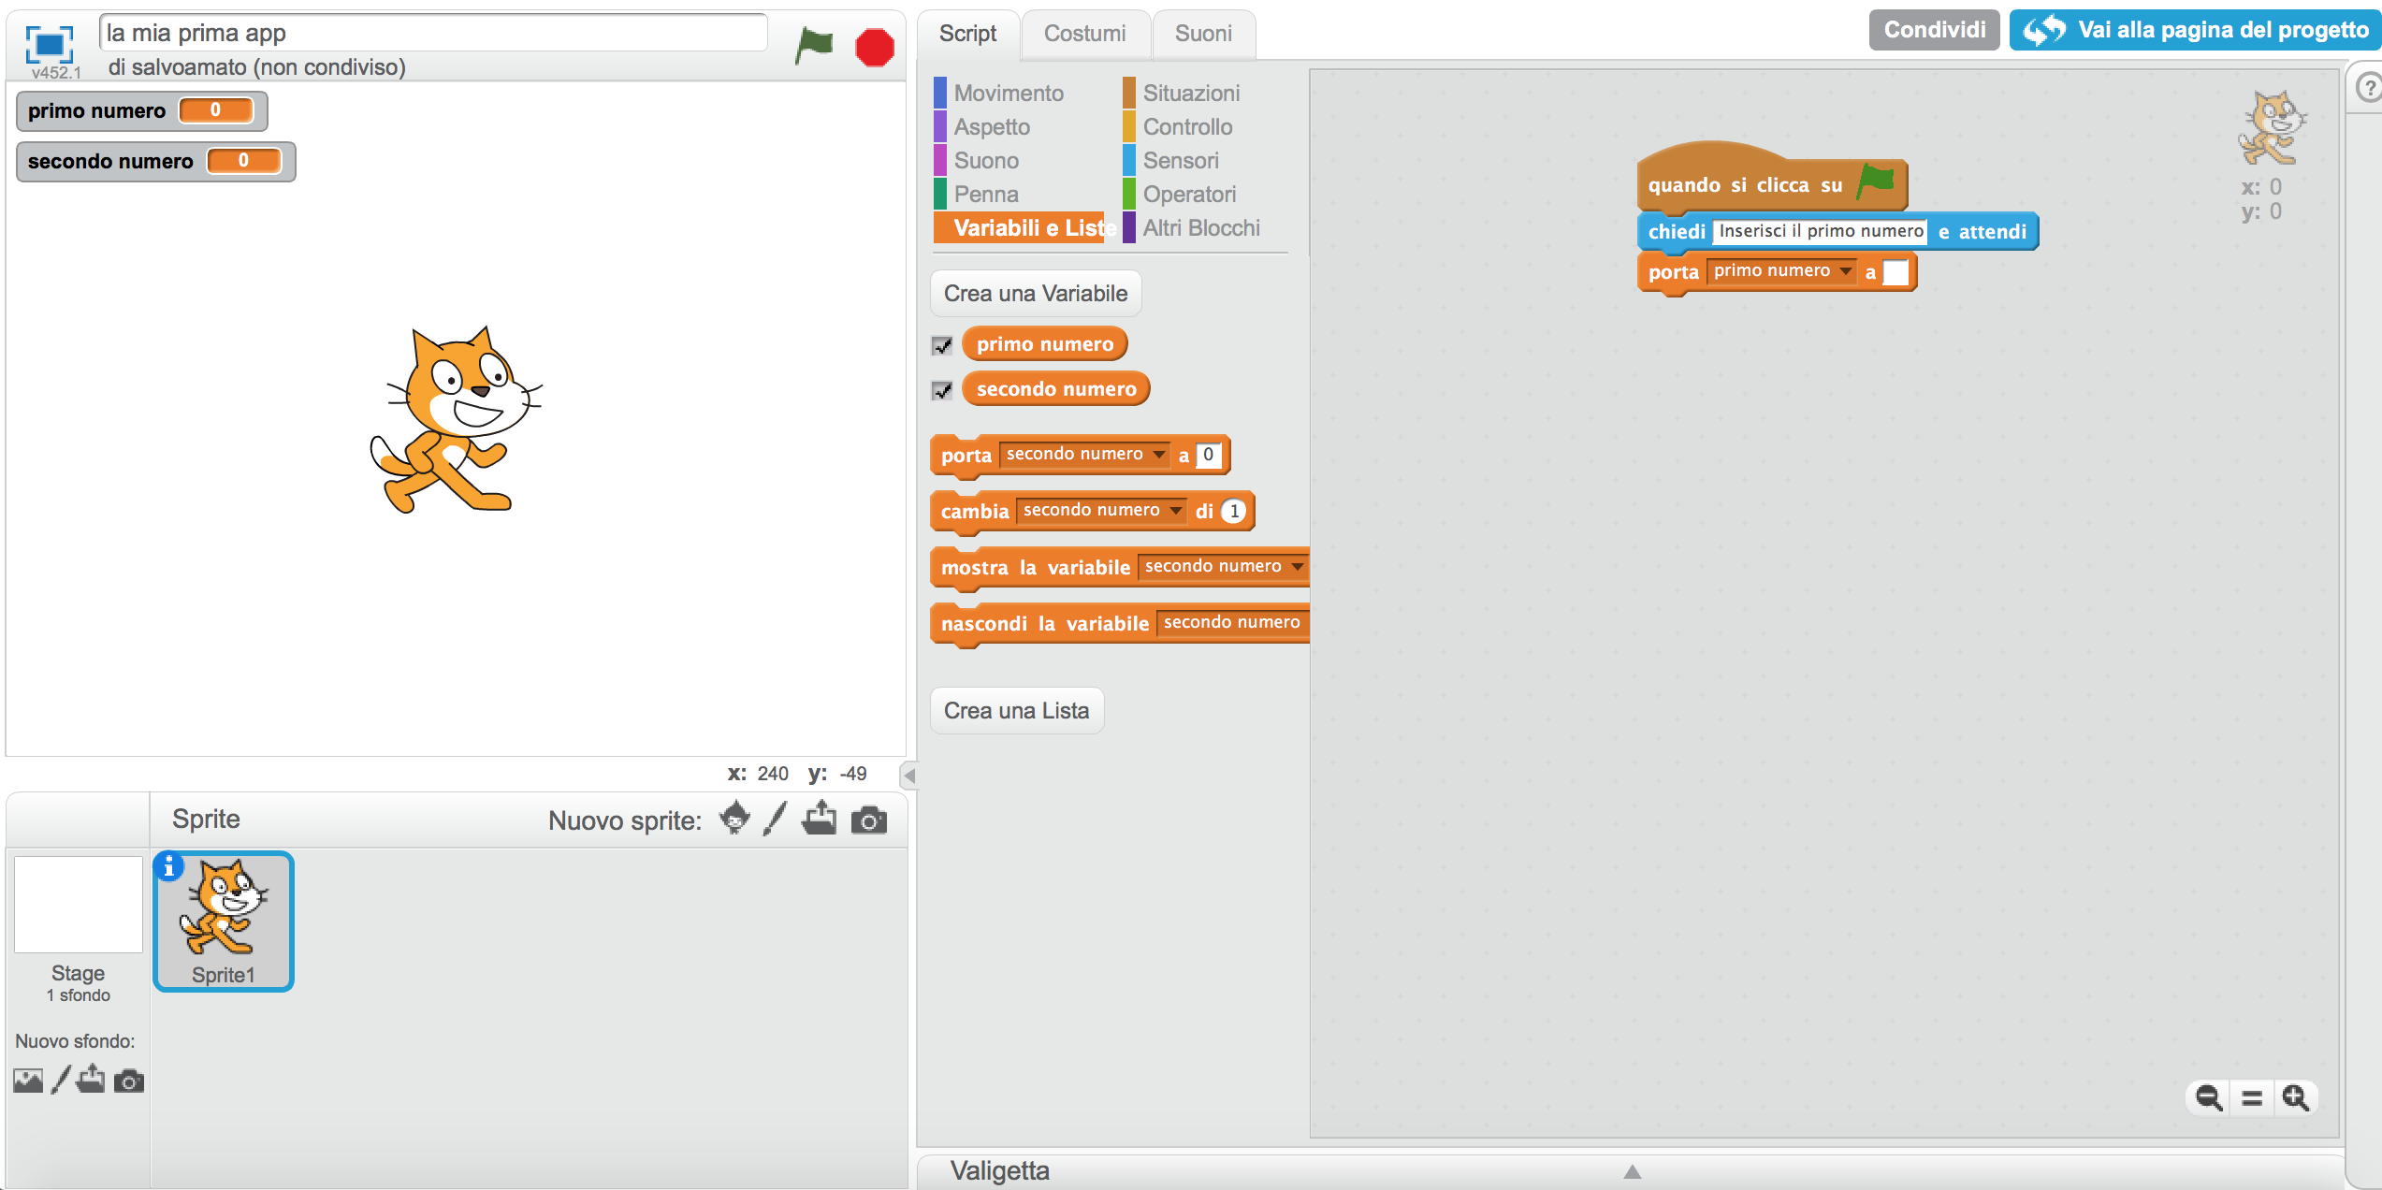
Task: Toggle secondo numero variable monitor checkbox
Action: (x=942, y=390)
